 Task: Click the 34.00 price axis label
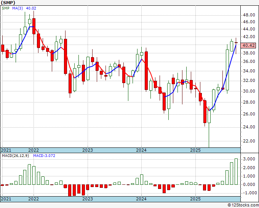coord(249,71)
